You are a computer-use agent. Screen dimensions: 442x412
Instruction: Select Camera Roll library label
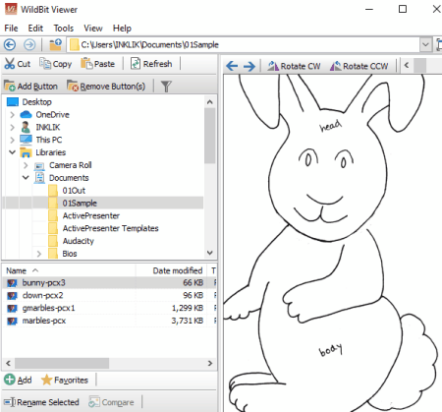(x=71, y=165)
